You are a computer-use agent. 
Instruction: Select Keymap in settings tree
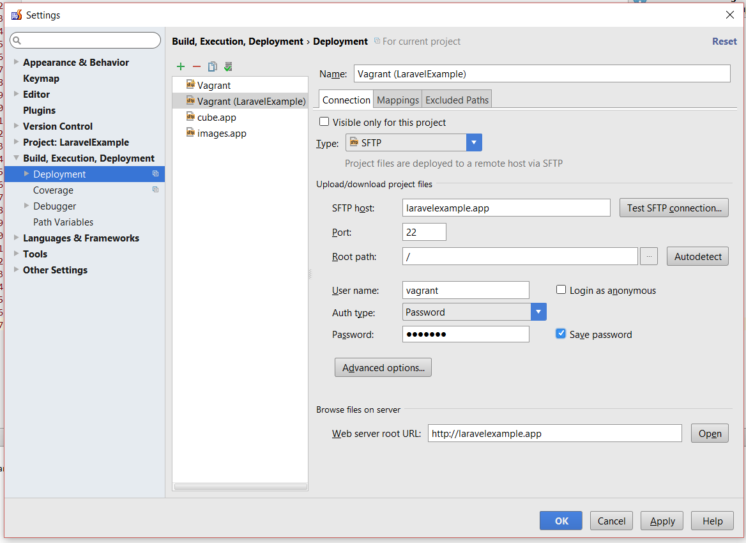tap(41, 78)
